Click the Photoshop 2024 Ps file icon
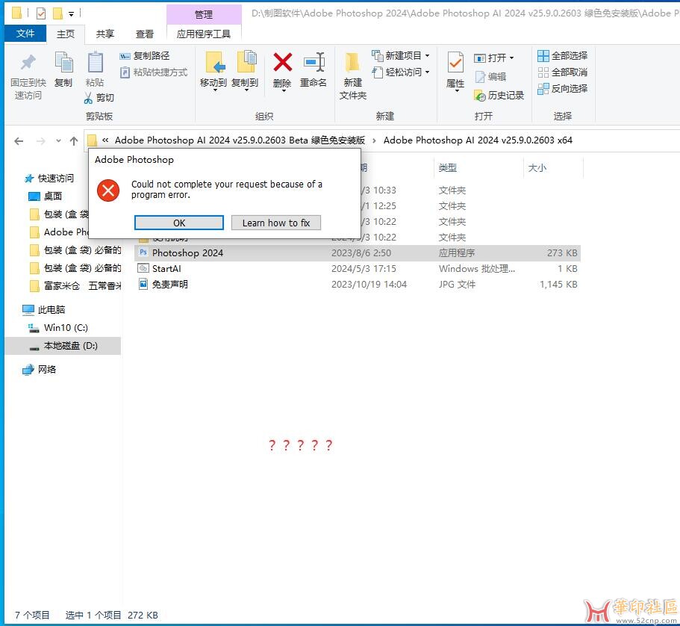This screenshot has width=680, height=626. pos(143,252)
